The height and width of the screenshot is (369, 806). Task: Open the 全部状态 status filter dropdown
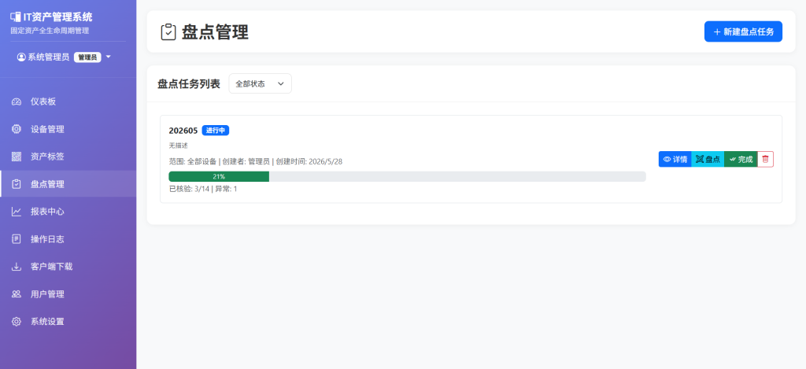click(260, 83)
